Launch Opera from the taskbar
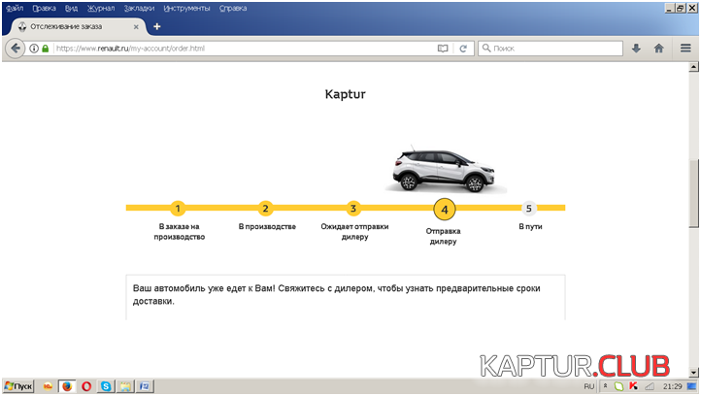Viewport: 701px width, 396px height. click(86, 386)
